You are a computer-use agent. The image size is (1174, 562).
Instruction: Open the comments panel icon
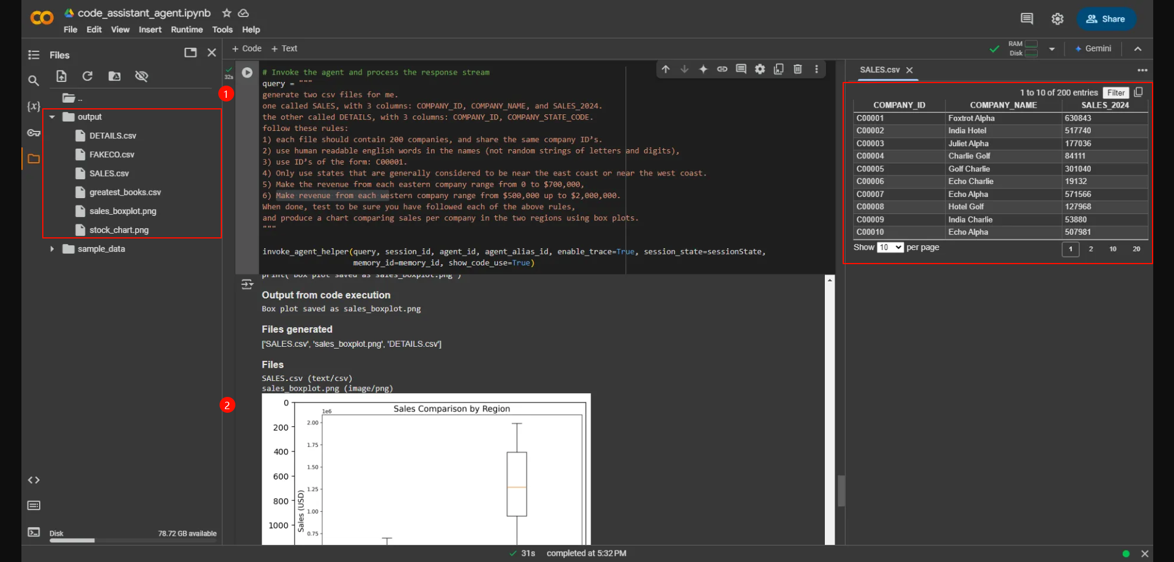pos(1027,19)
